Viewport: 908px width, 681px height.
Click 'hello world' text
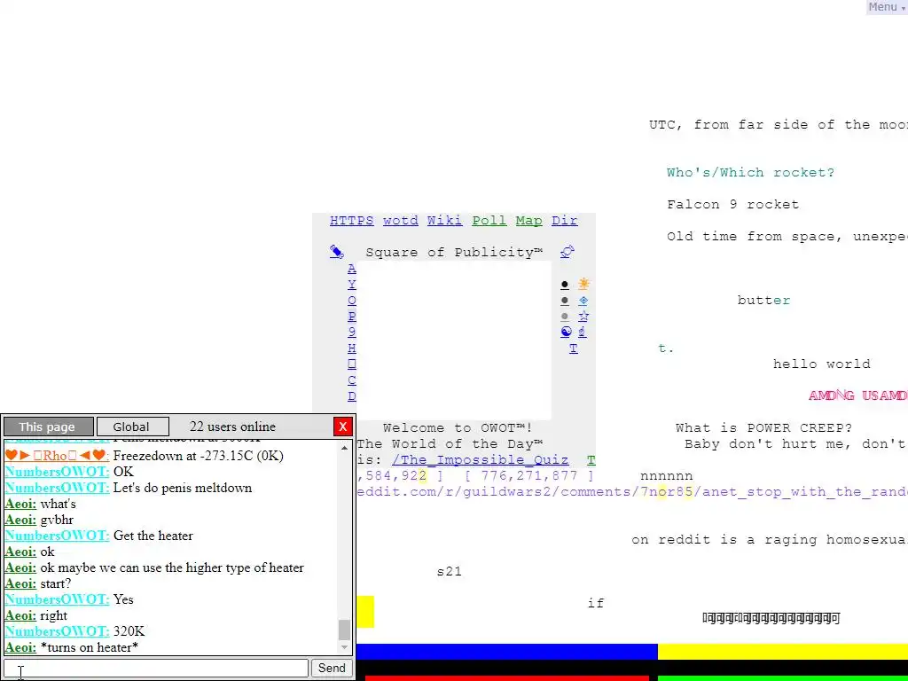point(821,364)
